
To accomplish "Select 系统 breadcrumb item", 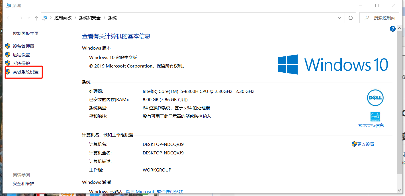I will tap(113, 18).
